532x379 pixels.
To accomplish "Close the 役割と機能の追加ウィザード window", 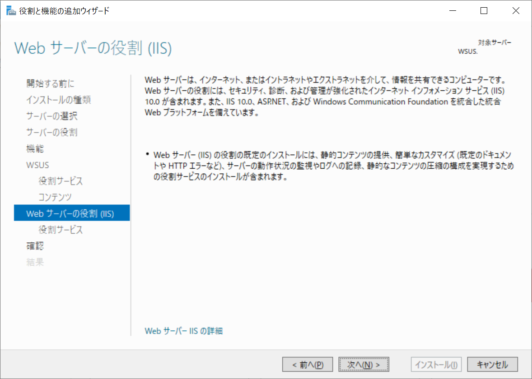I will pyautogui.click(x=516, y=11).
